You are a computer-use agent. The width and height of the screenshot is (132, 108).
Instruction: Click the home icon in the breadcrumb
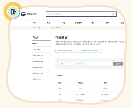click(34, 28)
